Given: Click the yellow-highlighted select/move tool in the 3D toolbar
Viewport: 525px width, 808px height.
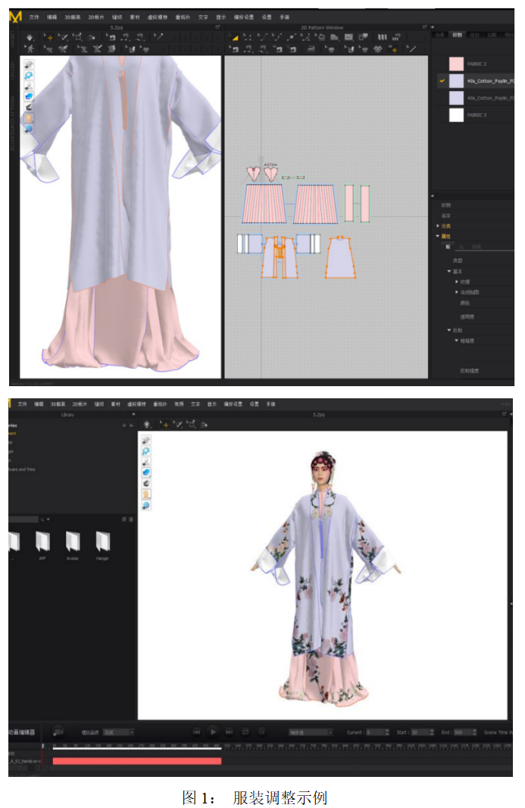Looking at the screenshot, I should [51, 36].
